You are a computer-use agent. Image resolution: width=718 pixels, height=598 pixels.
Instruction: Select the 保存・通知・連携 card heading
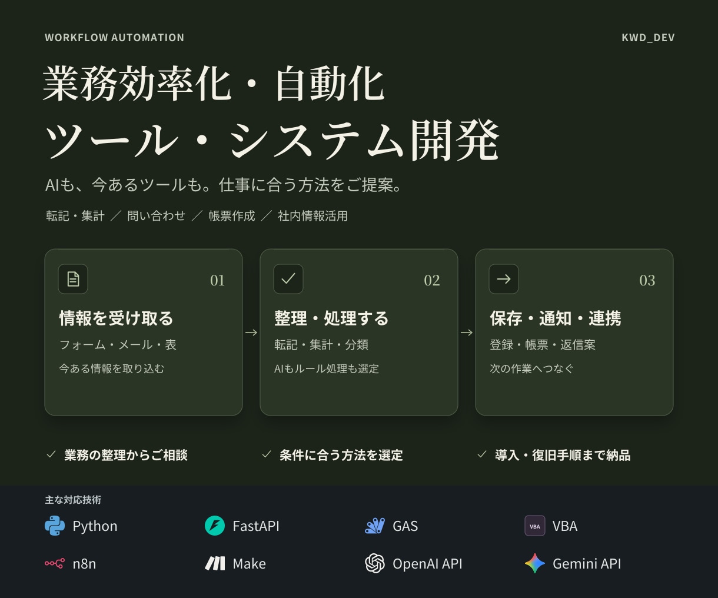(x=556, y=318)
